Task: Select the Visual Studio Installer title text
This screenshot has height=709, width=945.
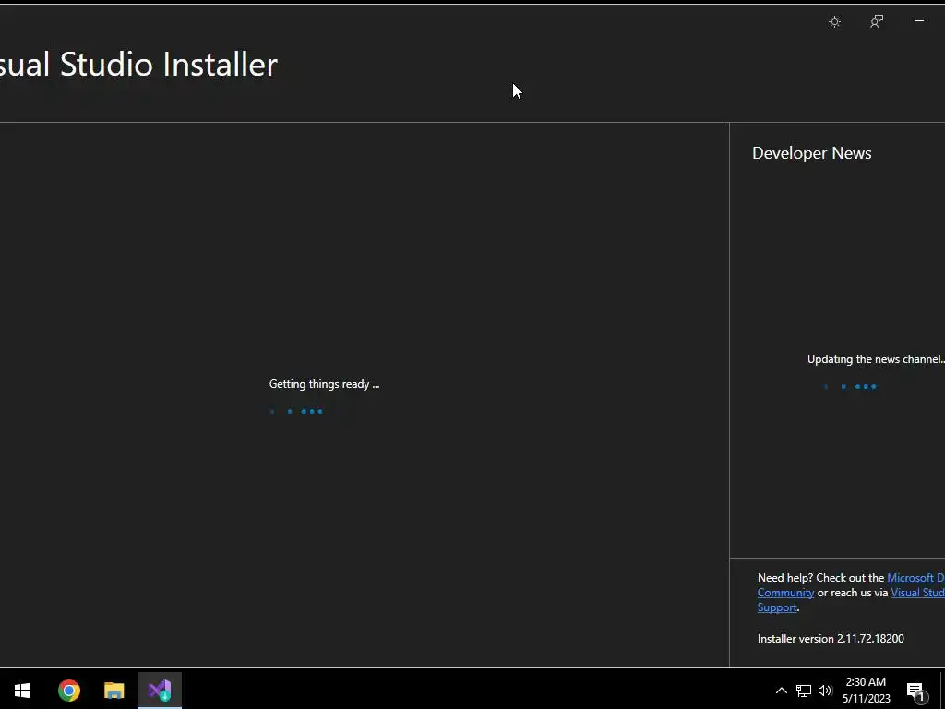Action: pos(138,65)
